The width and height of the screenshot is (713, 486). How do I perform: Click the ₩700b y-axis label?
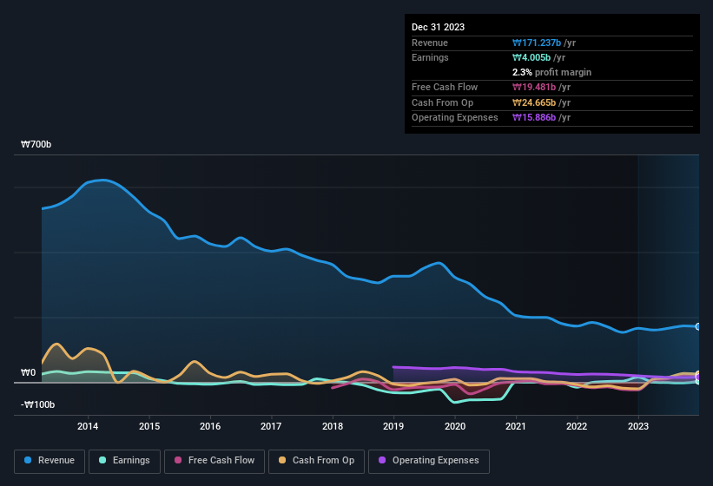[36, 145]
